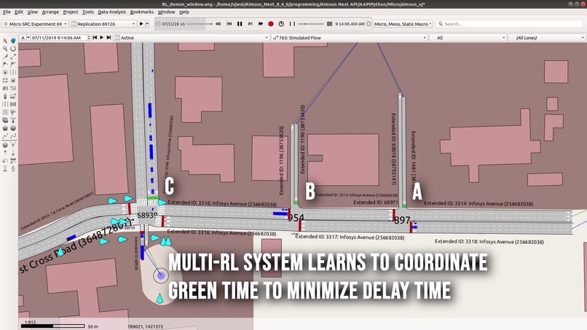Click the x1 simulation speed slider
Screen dimensions: 587x330
pos(200,23)
